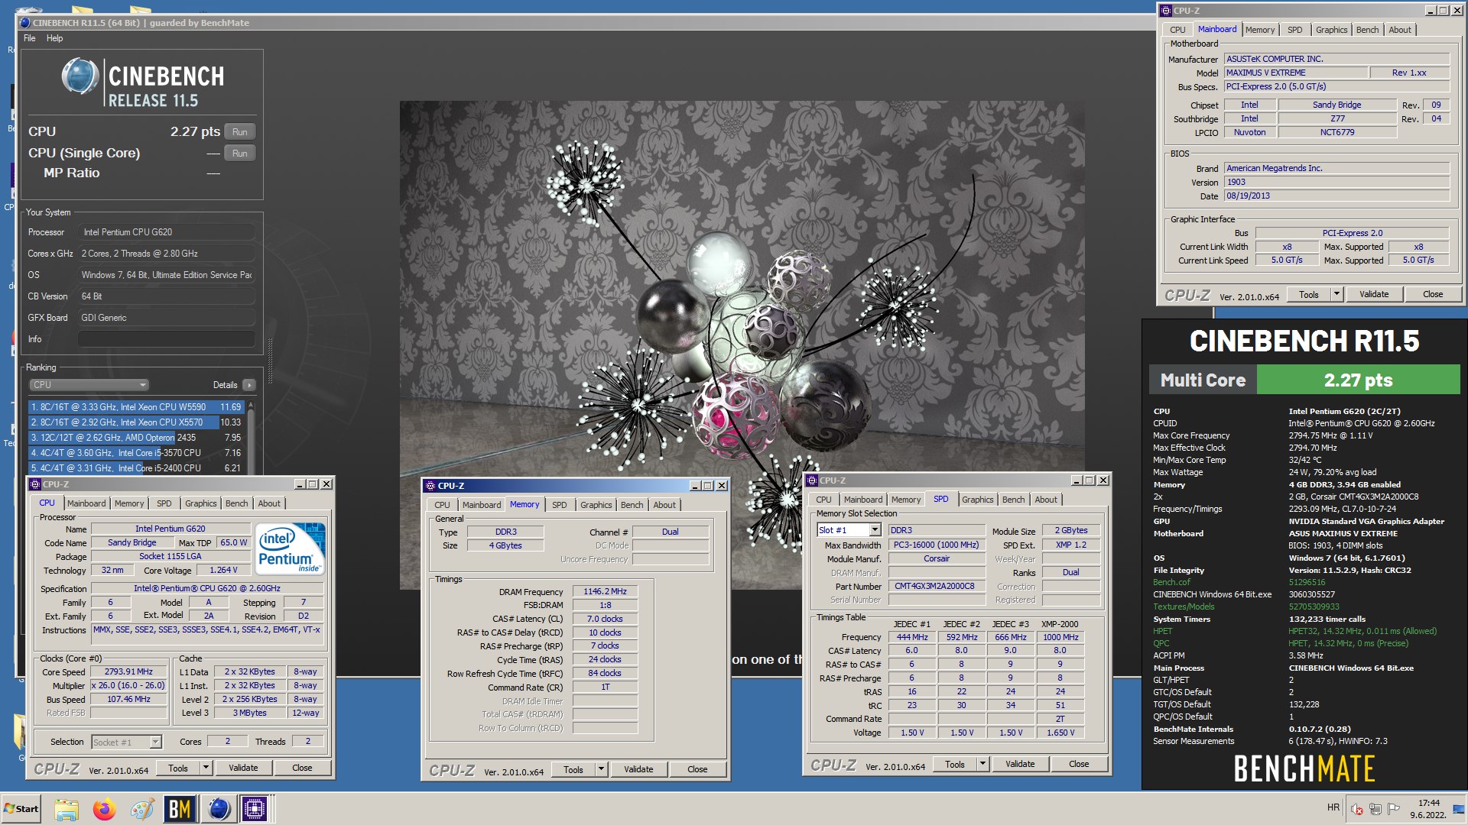The width and height of the screenshot is (1468, 825).
Task: Click Details arrow button in Ranking
Action: [x=249, y=385]
